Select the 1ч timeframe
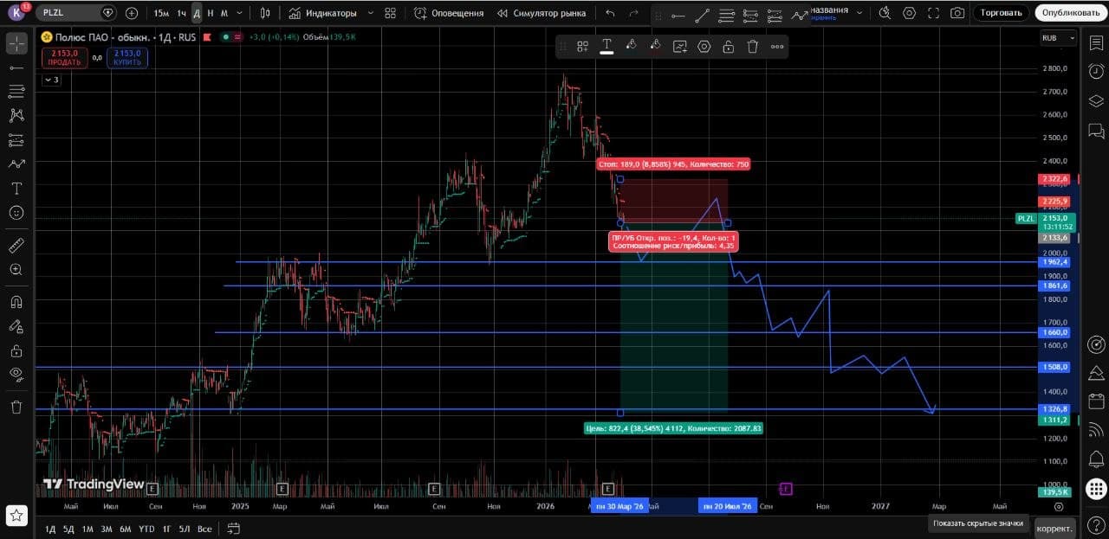1109x539 pixels. 181,13
